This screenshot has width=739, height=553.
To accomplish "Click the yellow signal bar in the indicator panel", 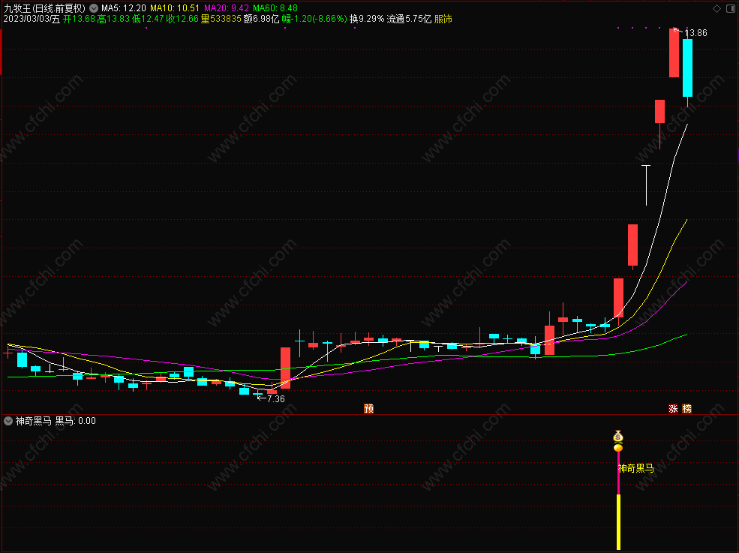I will (x=618, y=522).
